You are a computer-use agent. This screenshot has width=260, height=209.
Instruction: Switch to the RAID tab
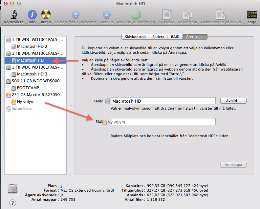pos(175,37)
